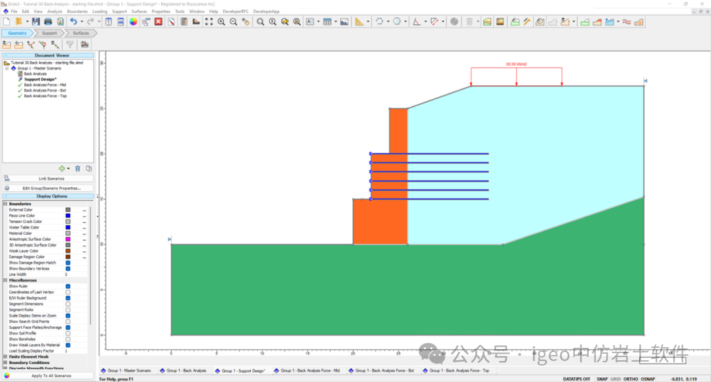Click the red X icon in toolbar
Screen dimensions: 711x382
pos(158,22)
